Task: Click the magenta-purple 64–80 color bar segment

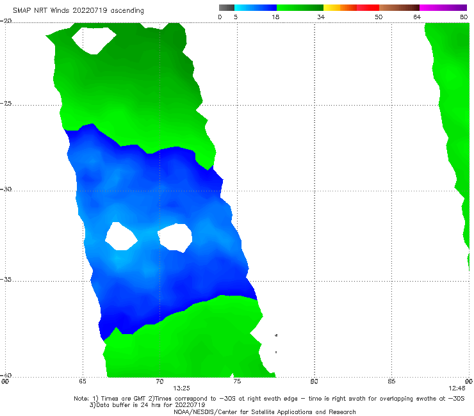Action: pos(443,8)
